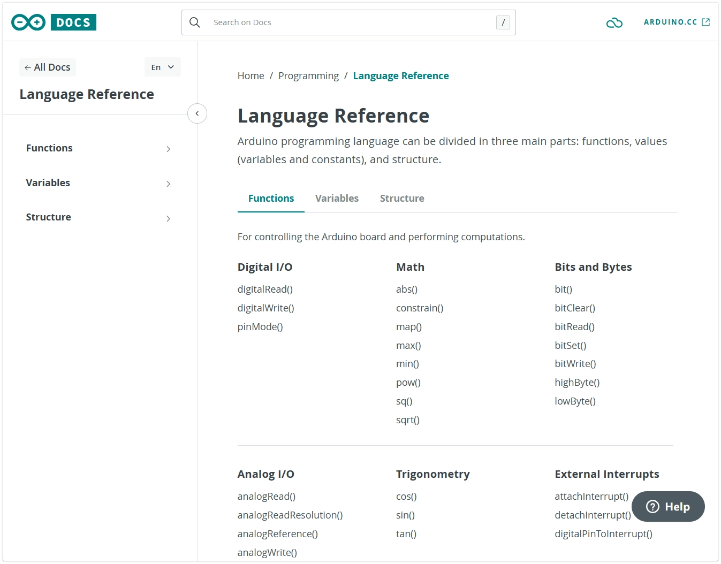The height and width of the screenshot is (564, 721).
Task: Switch to the Structure tab
Action: click(401, 199)
